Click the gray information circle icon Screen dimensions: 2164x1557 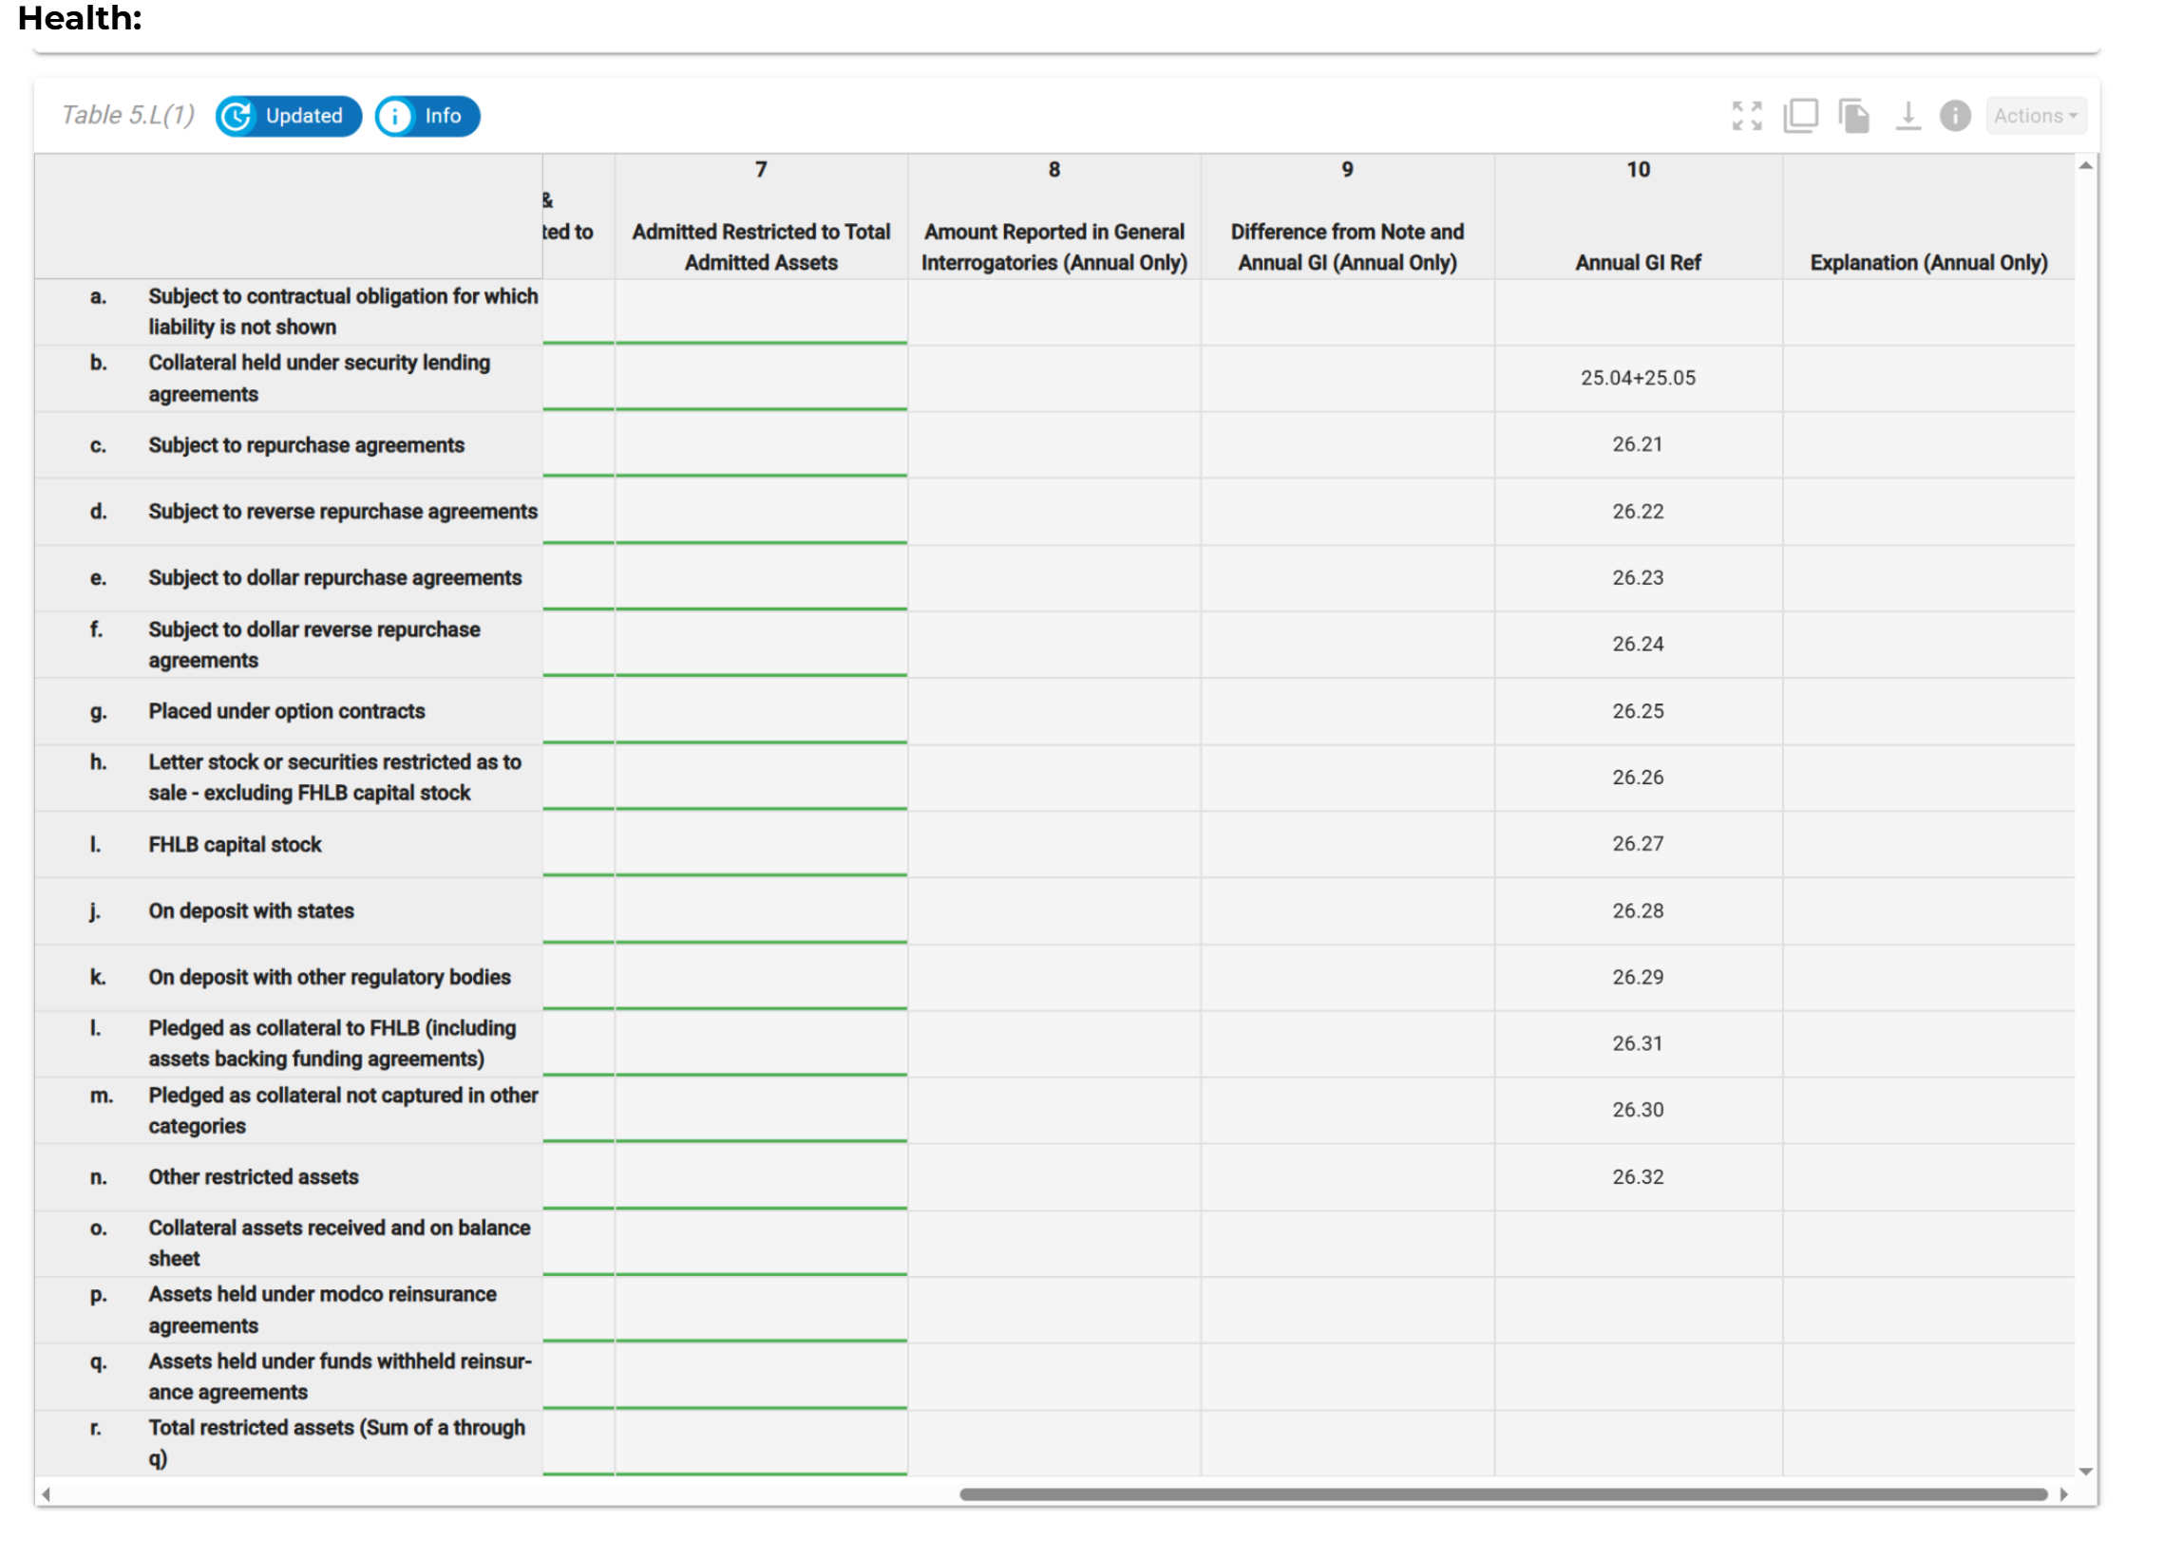coord(1955,117)
